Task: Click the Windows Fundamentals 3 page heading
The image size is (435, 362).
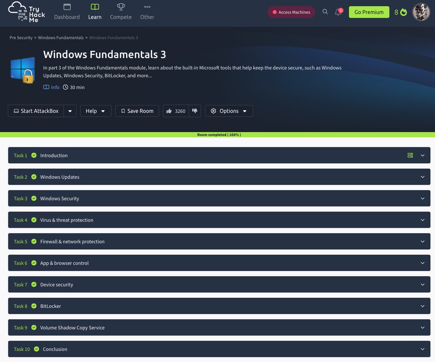Action: pos(104,54)
